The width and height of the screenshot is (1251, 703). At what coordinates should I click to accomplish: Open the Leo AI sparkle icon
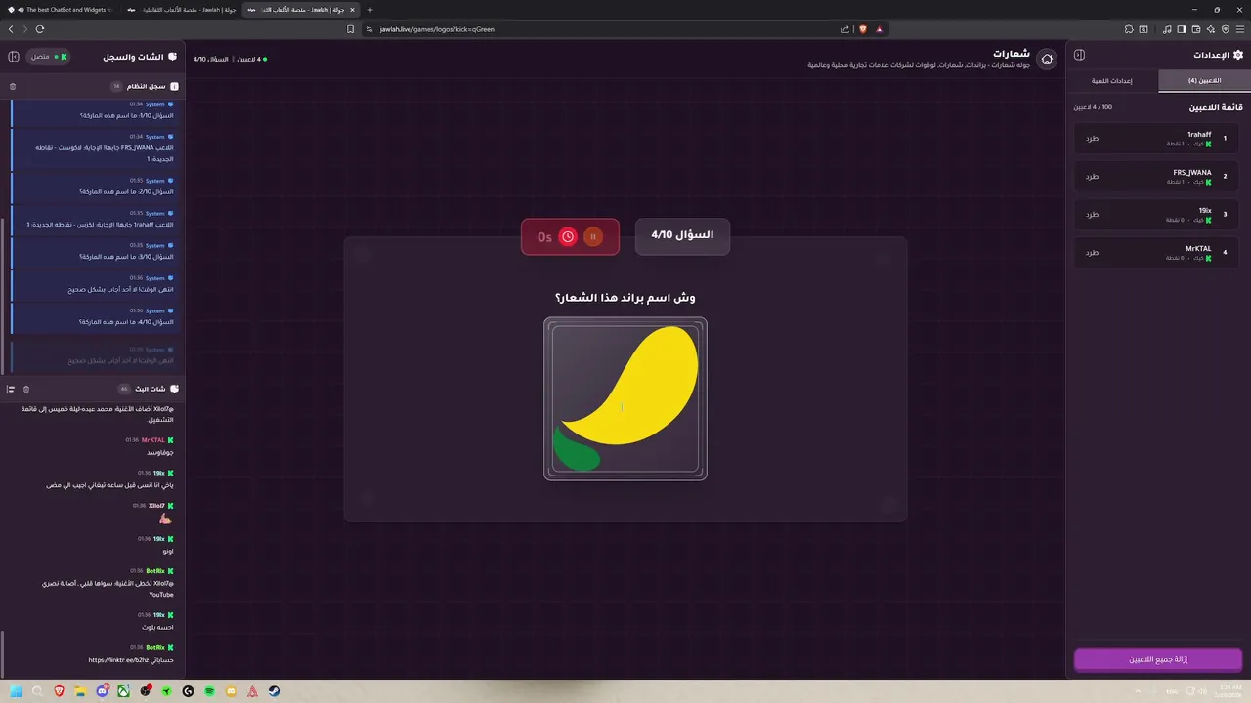[x=1210, y=29]
